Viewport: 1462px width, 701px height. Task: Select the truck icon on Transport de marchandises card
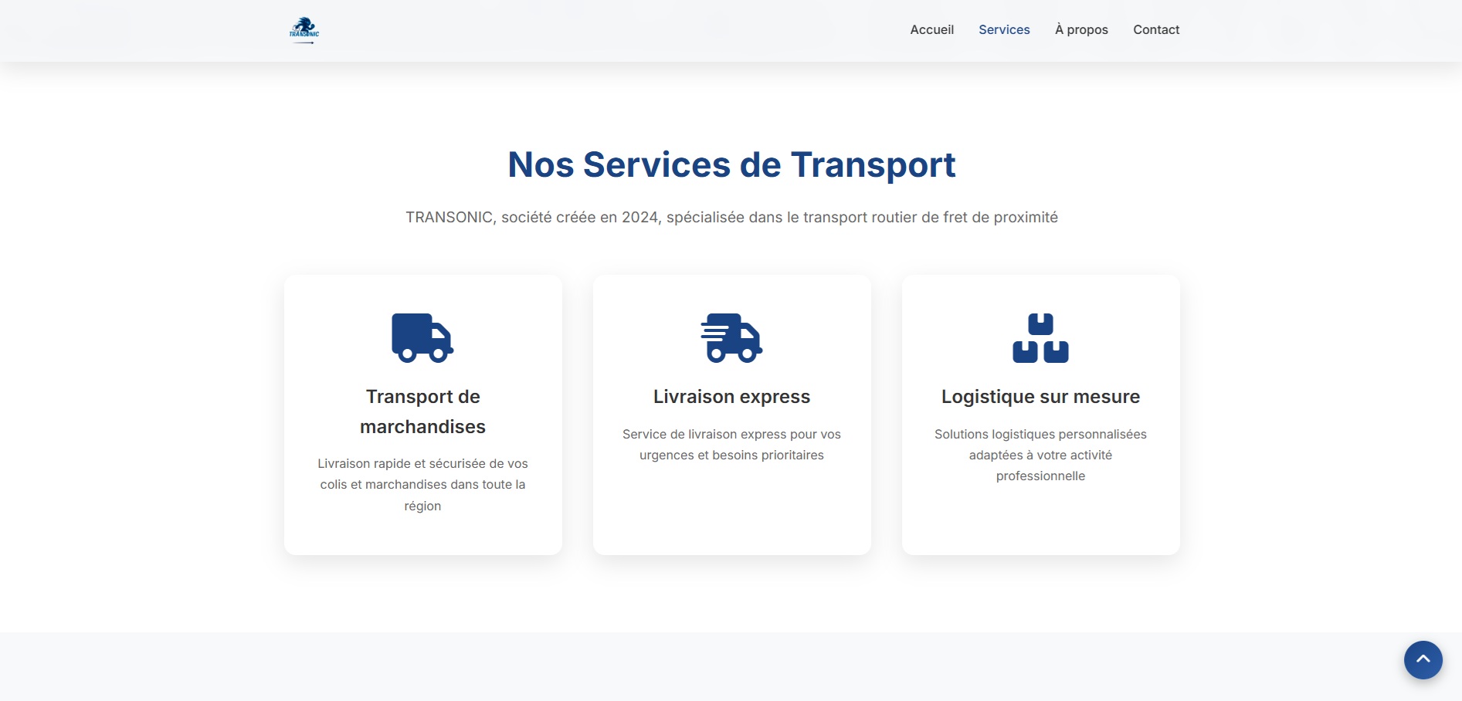pyautogui.click(x=423, y=337)
